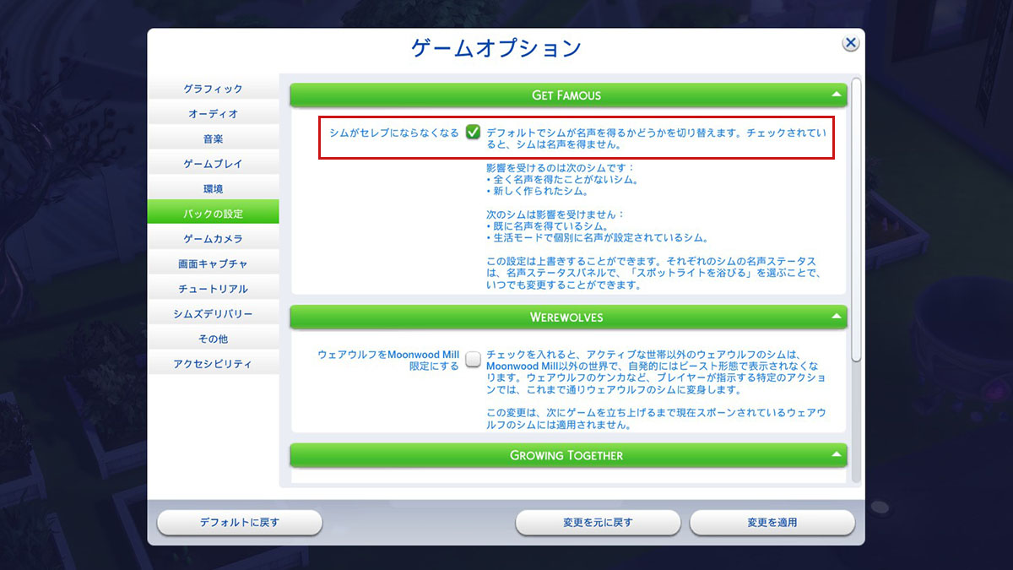Click the options panel vertical scrollbar
Viewport: 1013px width, 570px height.
(x=856, y=220)
